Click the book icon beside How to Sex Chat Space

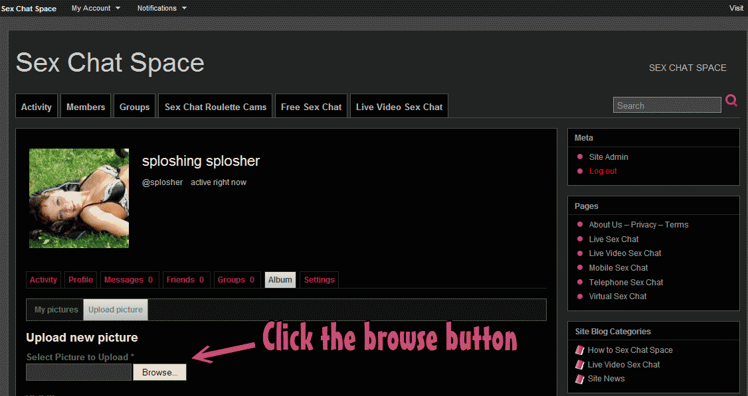tap(580, 350)
